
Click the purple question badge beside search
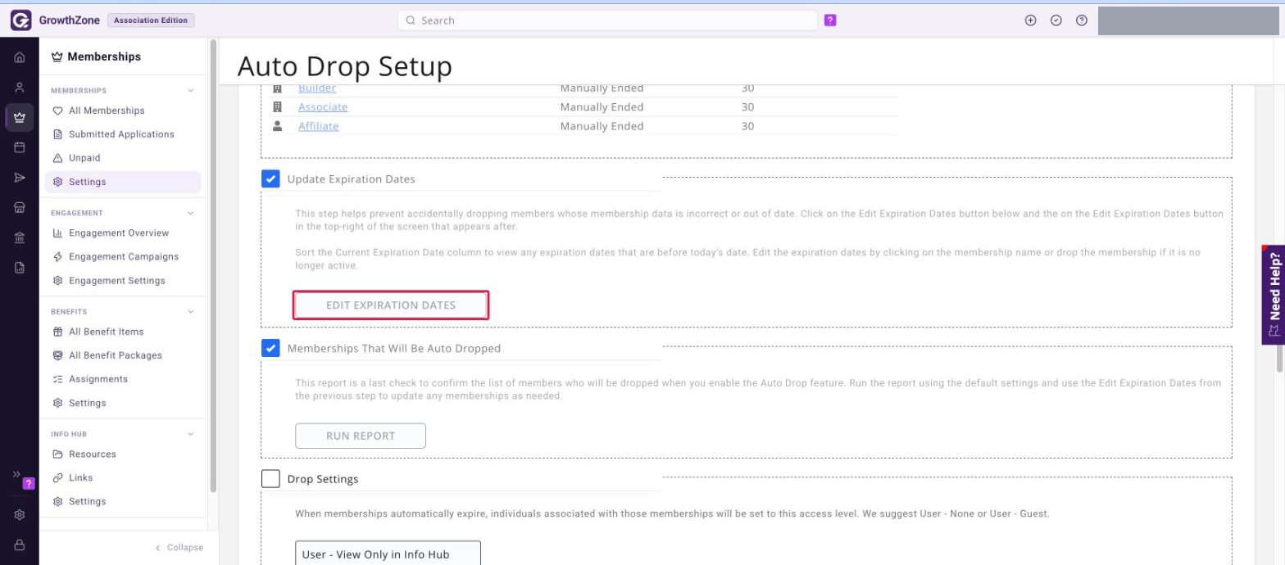(x=830, y=20)
